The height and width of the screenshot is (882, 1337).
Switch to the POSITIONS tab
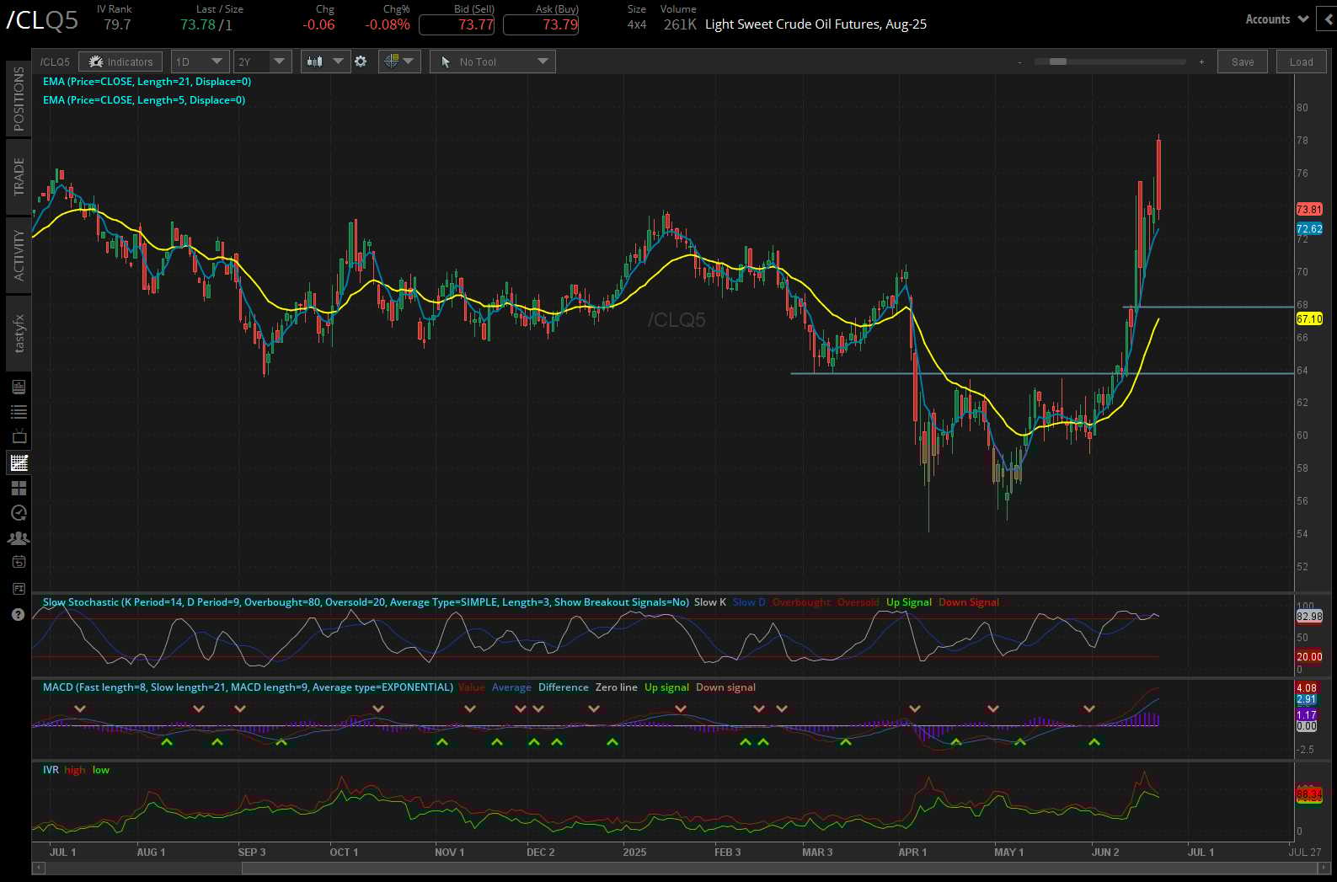point(19,99)
